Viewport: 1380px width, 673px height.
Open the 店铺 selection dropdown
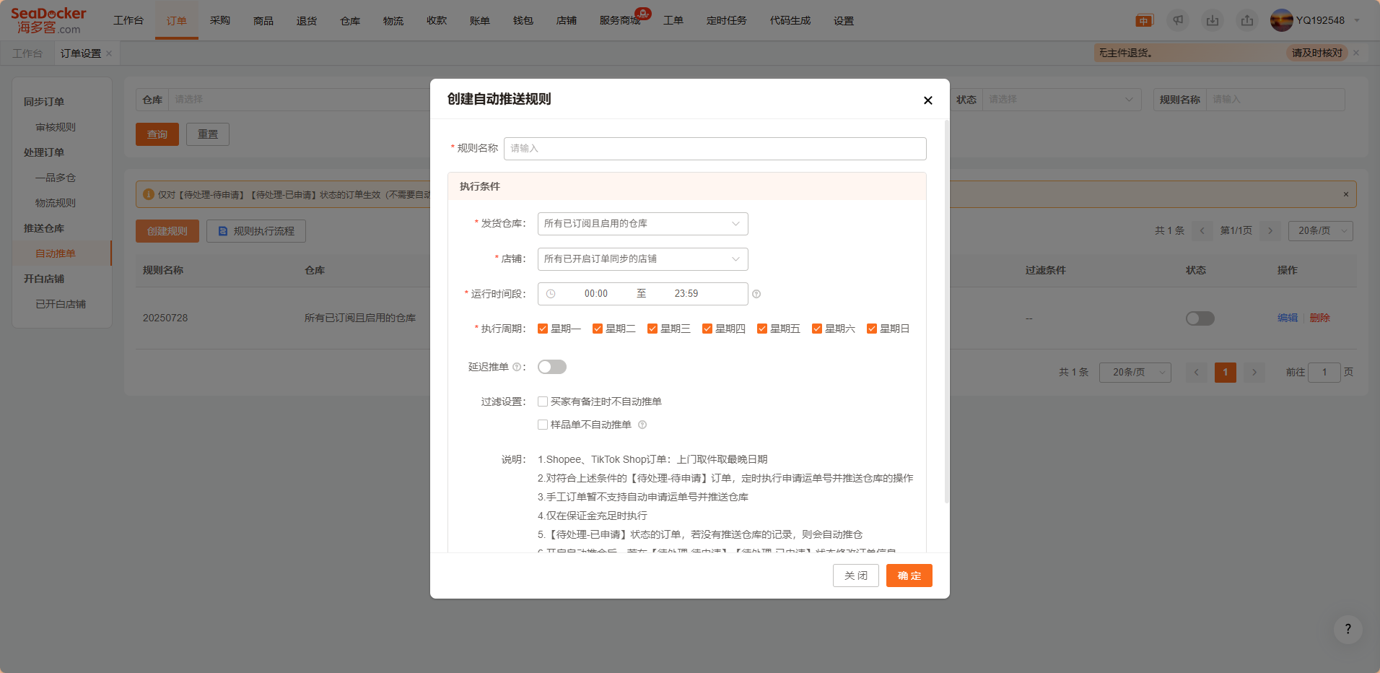point(642,259)
